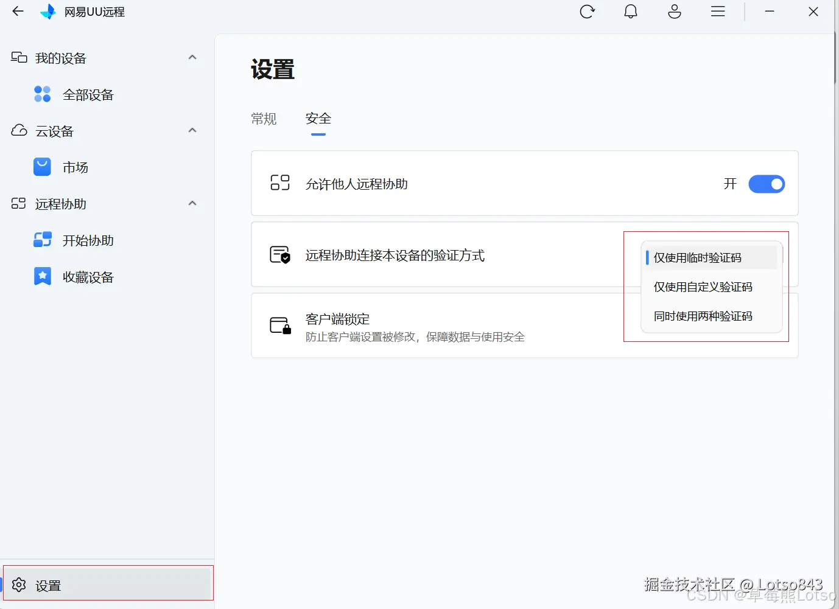Click the 客户端锁定 setting entry

pos(337,318)
